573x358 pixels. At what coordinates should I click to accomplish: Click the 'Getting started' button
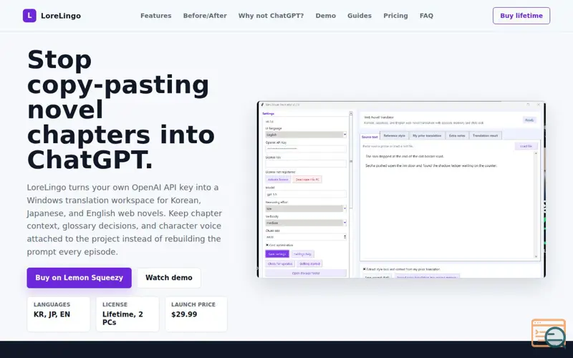pos(309,263)
